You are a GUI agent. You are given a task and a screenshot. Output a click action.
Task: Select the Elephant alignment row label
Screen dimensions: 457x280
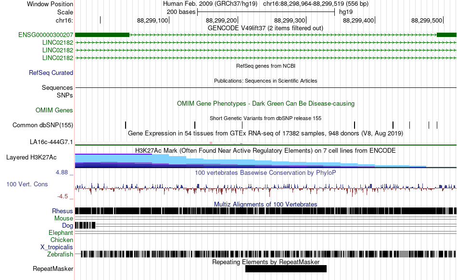pos(61,233)
